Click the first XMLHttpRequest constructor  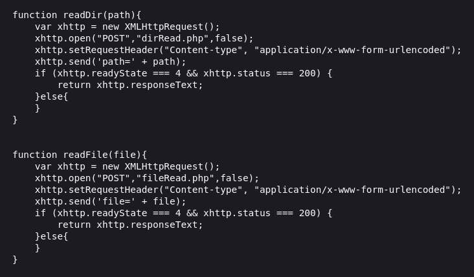[164, 27]
